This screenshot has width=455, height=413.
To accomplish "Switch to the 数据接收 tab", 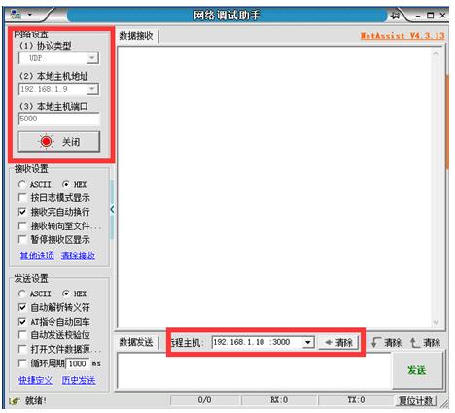I will pyautogui.click(x=136, y=36).
